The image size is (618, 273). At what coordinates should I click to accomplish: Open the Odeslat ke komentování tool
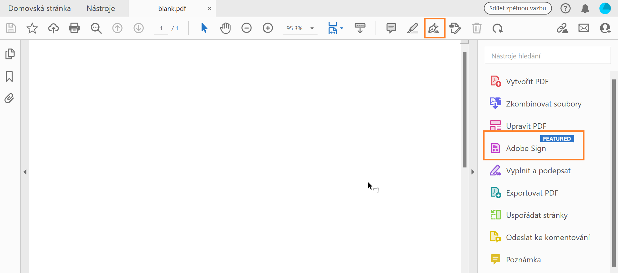[x=540, y=237]
